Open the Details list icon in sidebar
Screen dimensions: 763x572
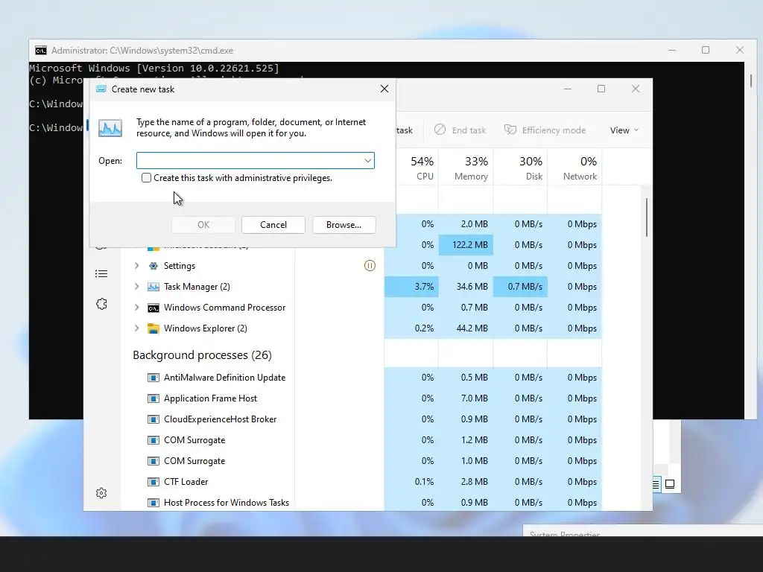click(x=101, y=274)
